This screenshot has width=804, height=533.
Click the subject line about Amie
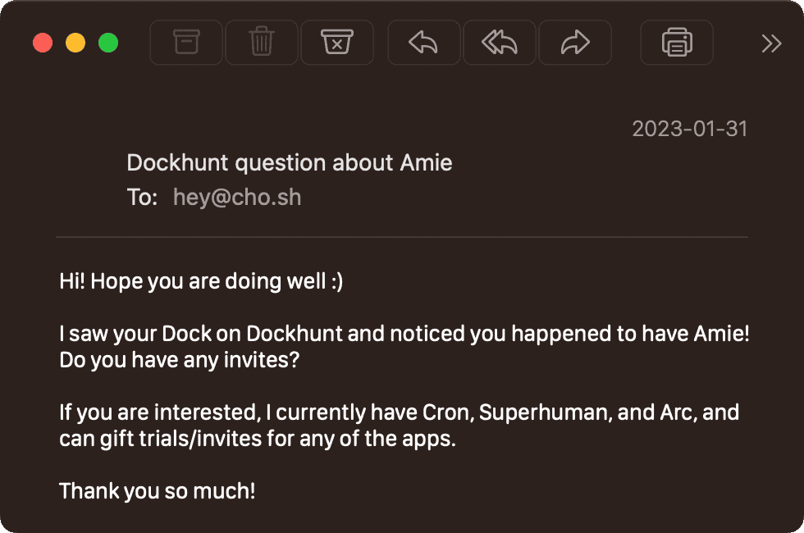290,162
